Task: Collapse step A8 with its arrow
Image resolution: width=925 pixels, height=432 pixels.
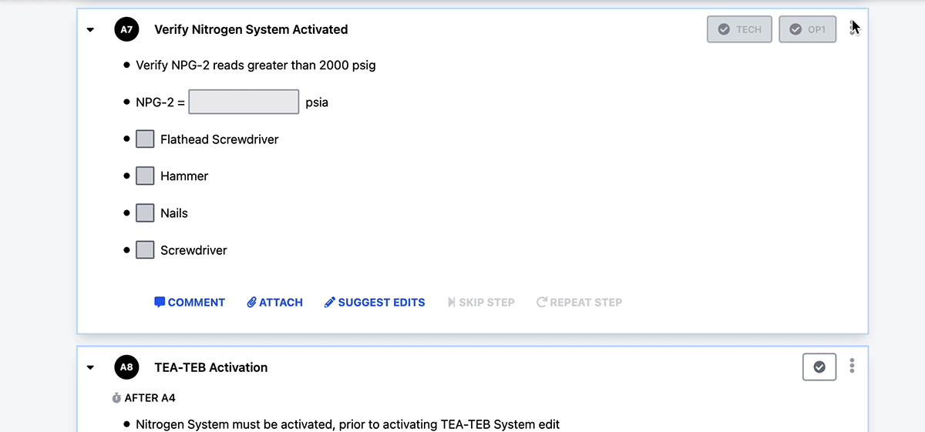Action: point(90,367)
